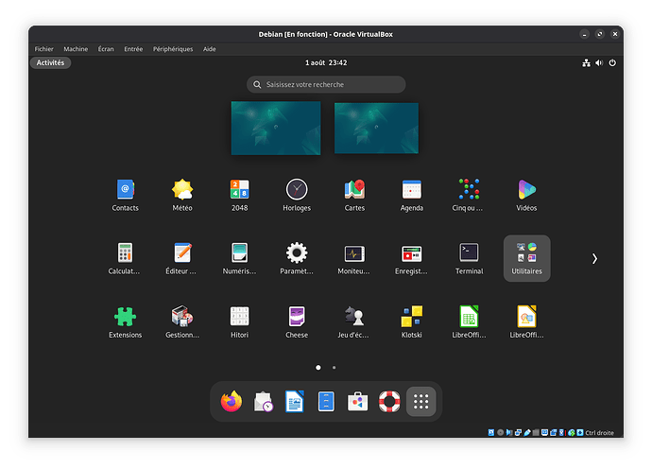Open the Klotski puzzle game
652x469 pixels.
[411, 317]
